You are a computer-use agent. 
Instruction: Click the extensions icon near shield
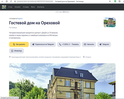coord(119,1)
